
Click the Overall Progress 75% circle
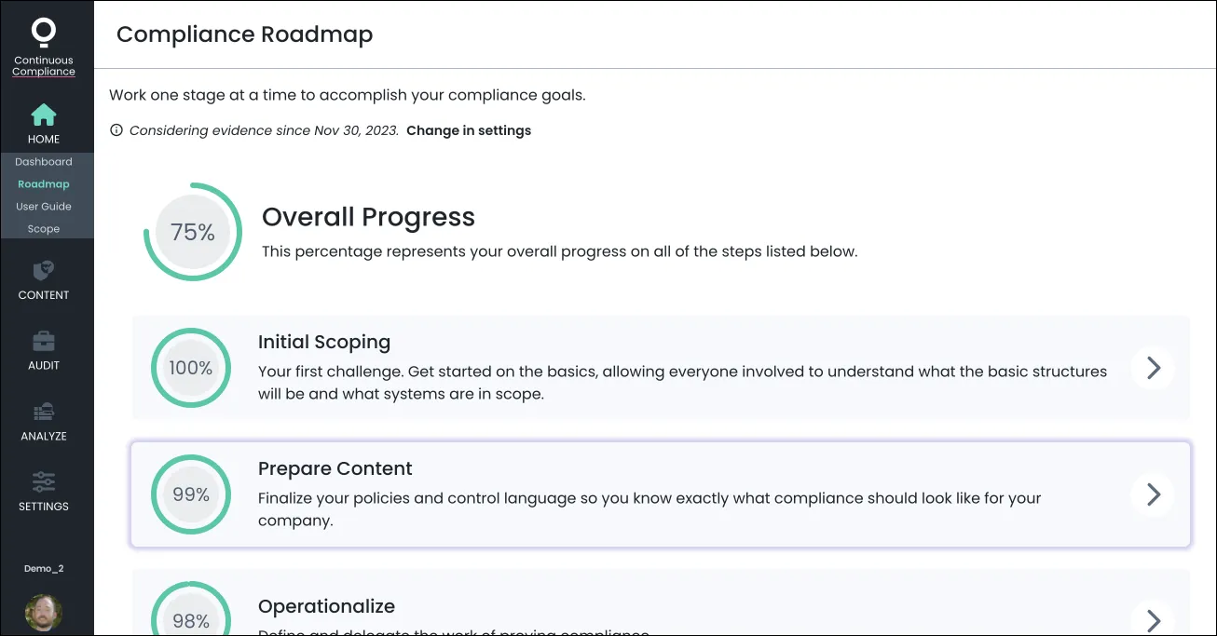(192, 232)
